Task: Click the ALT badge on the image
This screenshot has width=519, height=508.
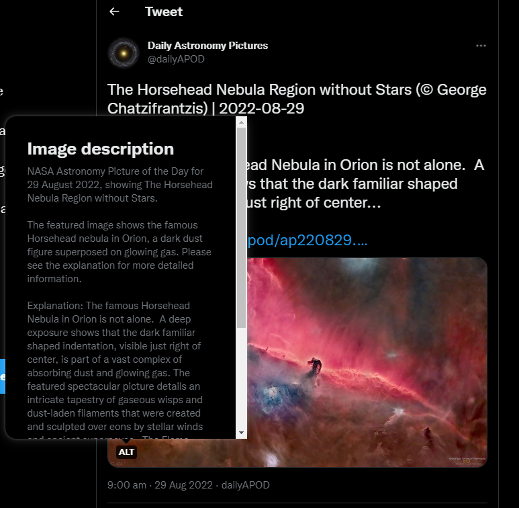Action: 126,452
